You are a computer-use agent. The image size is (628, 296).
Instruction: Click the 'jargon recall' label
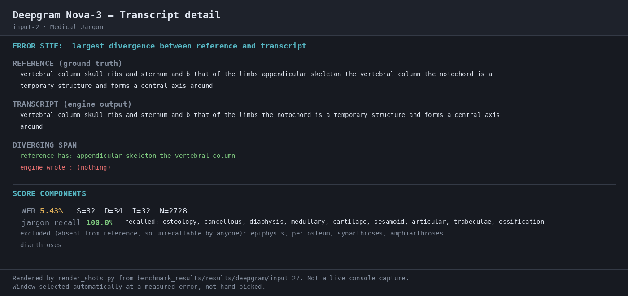(x=52, y=223)
